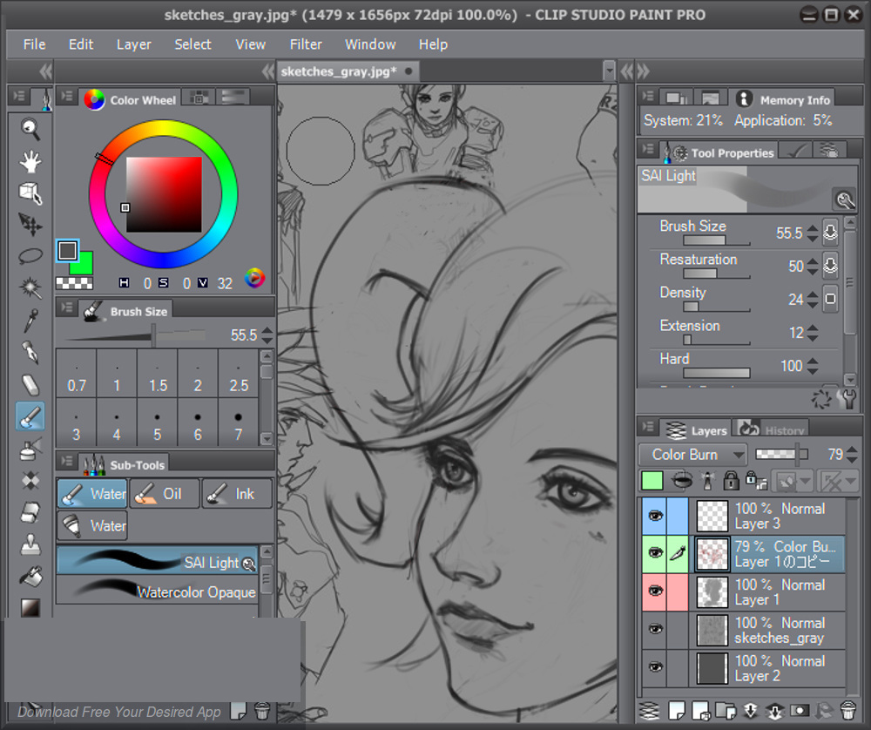Image resolution: width=871 pixels, height=730 pixels.
Task: Select the Fill bucket tool
Action: 30,577
